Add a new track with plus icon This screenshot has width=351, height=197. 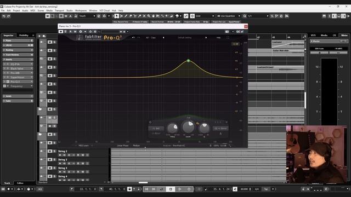click(39, 36)
